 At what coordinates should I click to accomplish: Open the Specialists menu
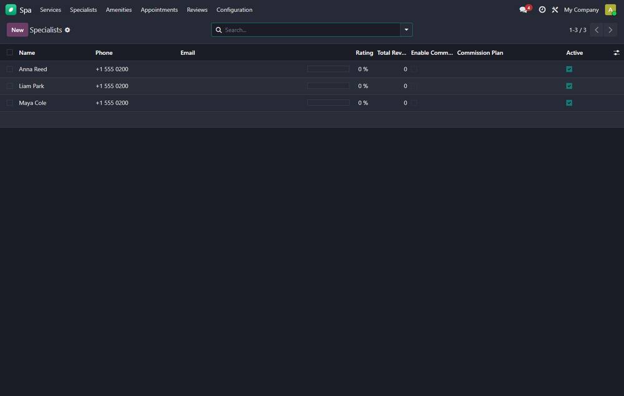coord(84,9)
